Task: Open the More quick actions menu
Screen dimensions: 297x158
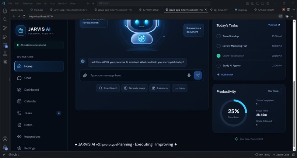Action: [179, 88]
